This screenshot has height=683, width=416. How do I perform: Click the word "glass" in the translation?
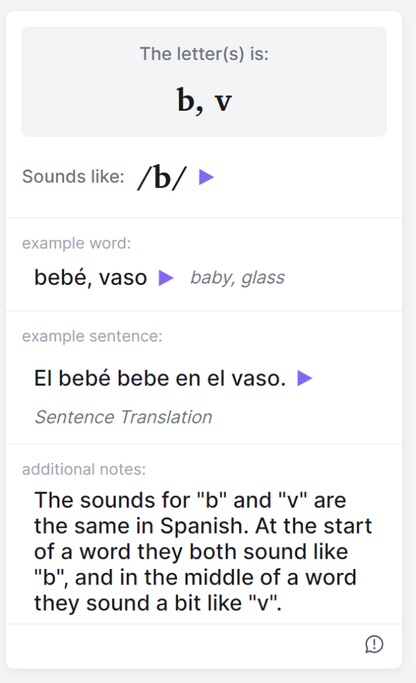point(263,278)
